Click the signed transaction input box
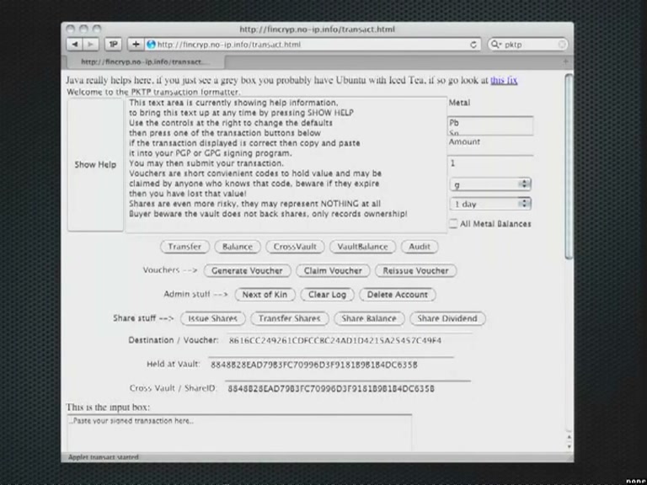The image size is (647, 485). [239, 432]
